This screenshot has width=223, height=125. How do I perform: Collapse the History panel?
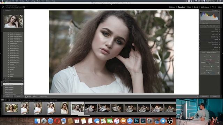[x=4, y=82]
